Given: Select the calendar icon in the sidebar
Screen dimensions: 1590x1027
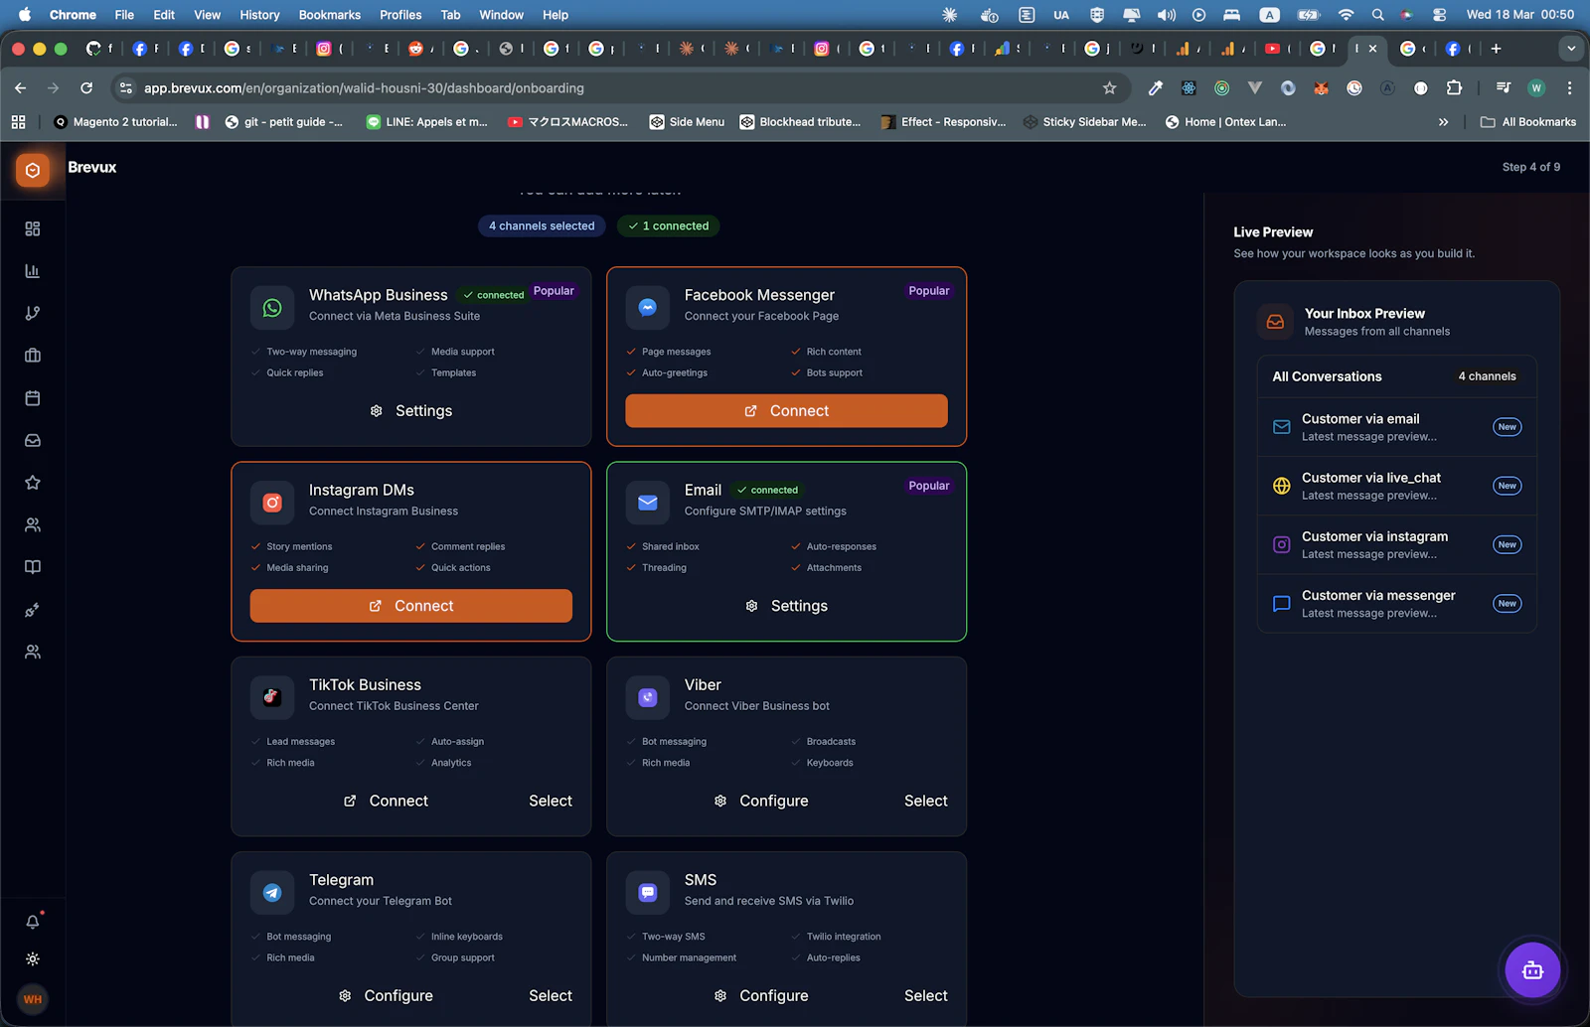Looking at the screenshot, I should pos(33,397).
